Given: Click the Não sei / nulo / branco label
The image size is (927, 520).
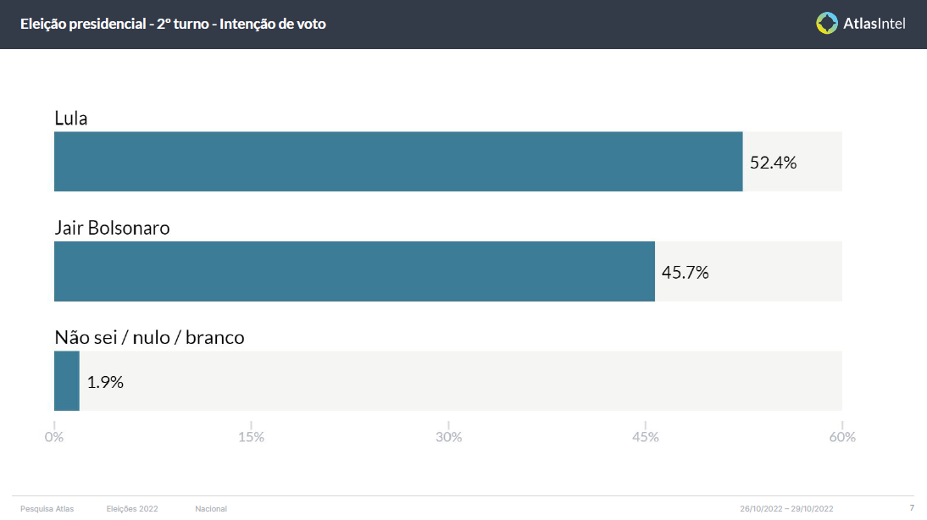Looking at the screenshot, I should point(150,337).
